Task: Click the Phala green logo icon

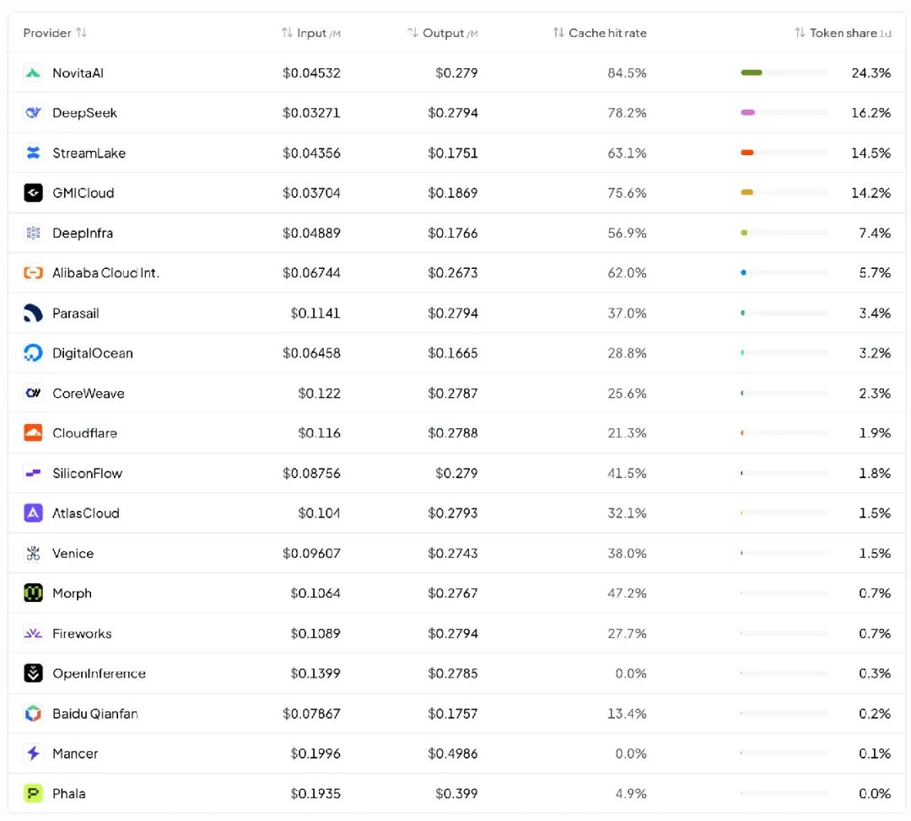Action: 33,793
